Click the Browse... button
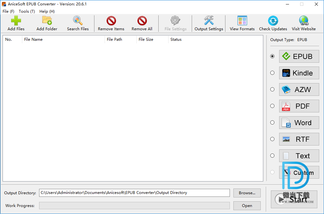 [x=247, y=193]
